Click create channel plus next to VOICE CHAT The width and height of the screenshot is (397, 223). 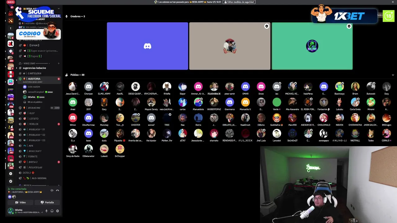coord(59,63)
